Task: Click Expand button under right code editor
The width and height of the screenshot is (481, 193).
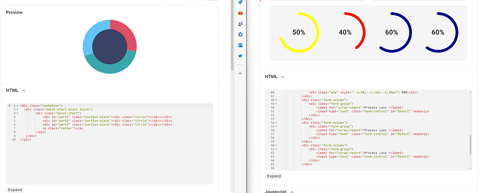Action: tap(274, 176)
